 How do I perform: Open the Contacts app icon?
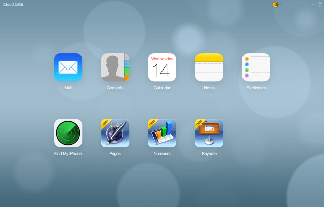click(115, 67)
